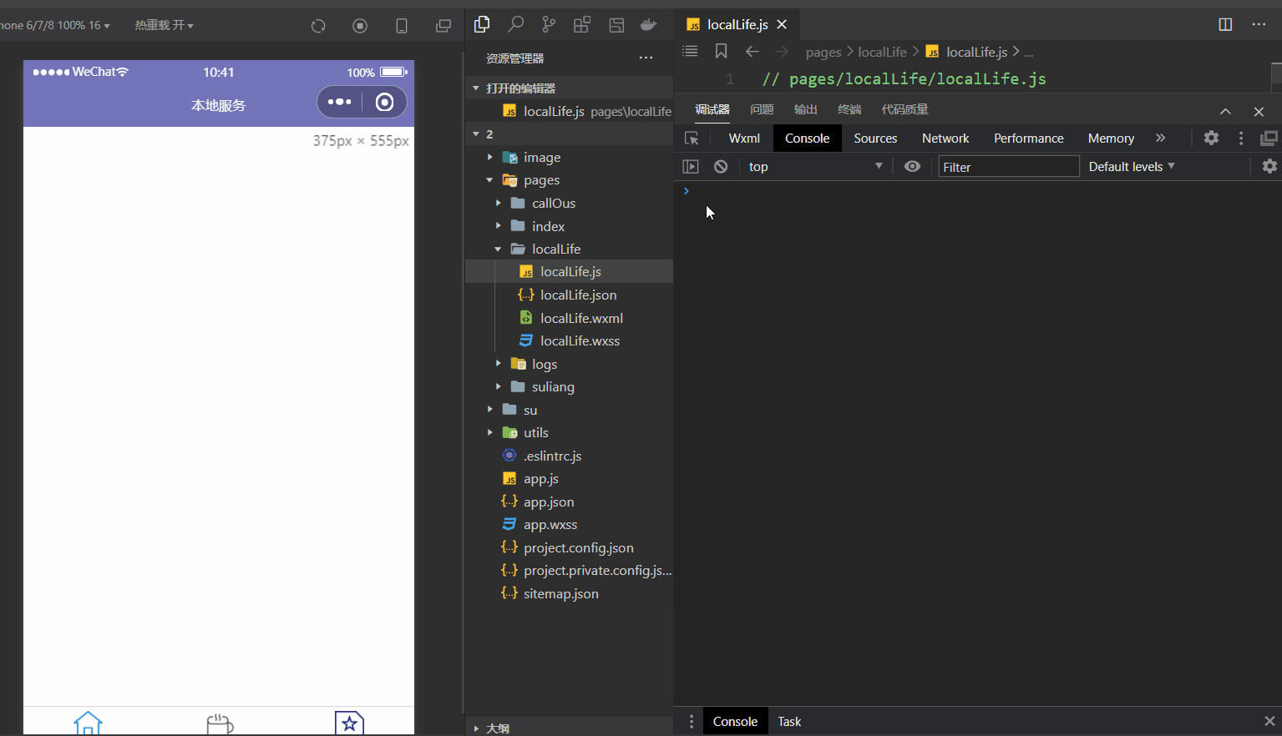Switch to the Memory tab
1282x736 pixels.
click(x=1111, y=139)
